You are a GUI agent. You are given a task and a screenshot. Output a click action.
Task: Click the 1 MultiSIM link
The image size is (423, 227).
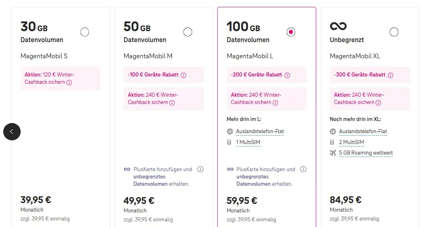pos(248,142)
